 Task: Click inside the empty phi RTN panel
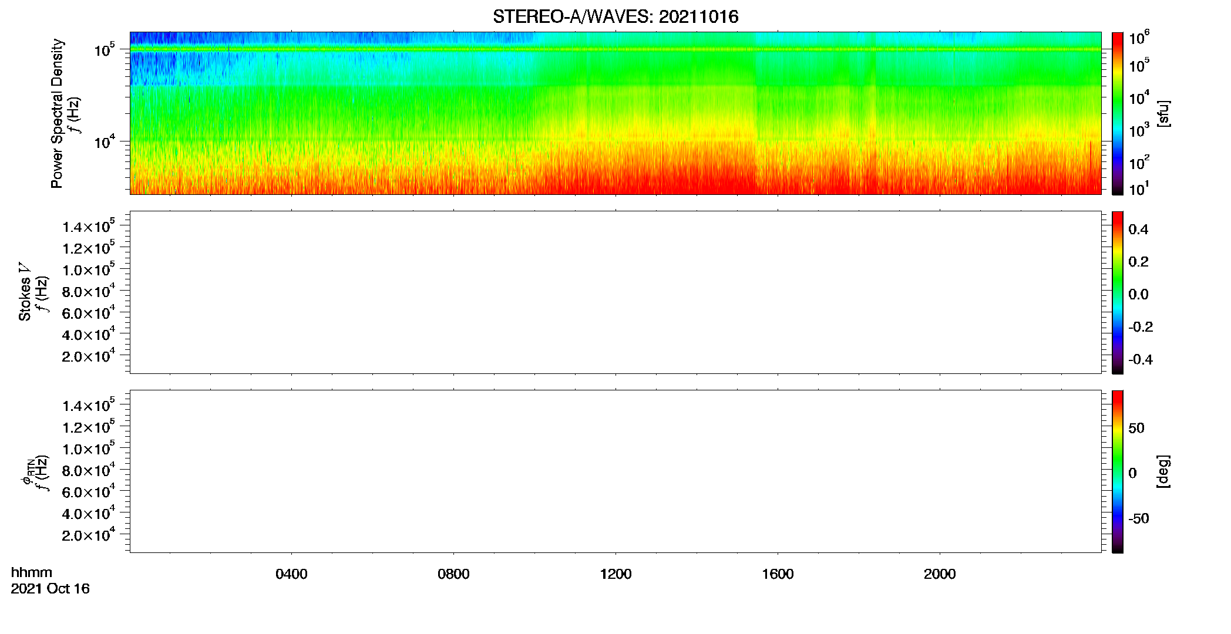tap(615, 471)
